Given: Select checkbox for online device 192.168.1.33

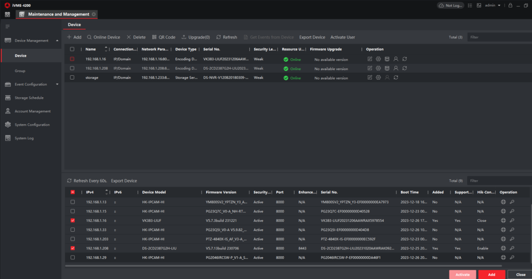Looking at the screenshot, I should pos(72,230).
